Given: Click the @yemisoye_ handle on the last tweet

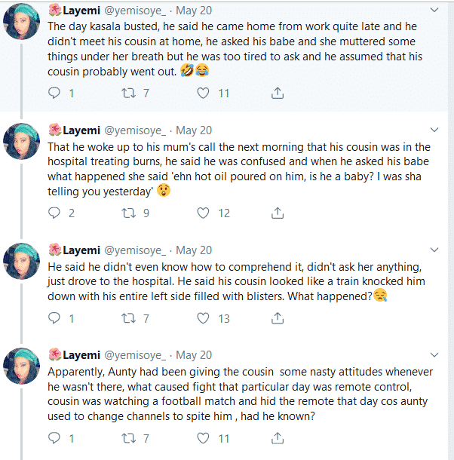Looking at the screenshot, I should pos(136,354).
